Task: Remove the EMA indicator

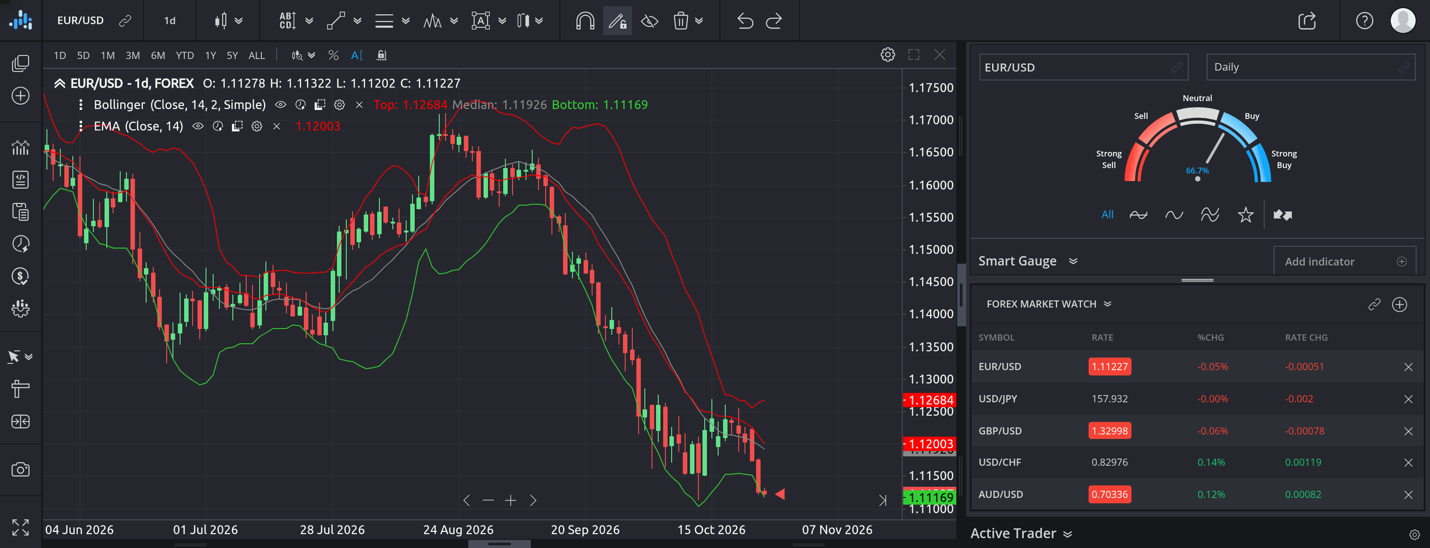Action: (x=276, y=126)
